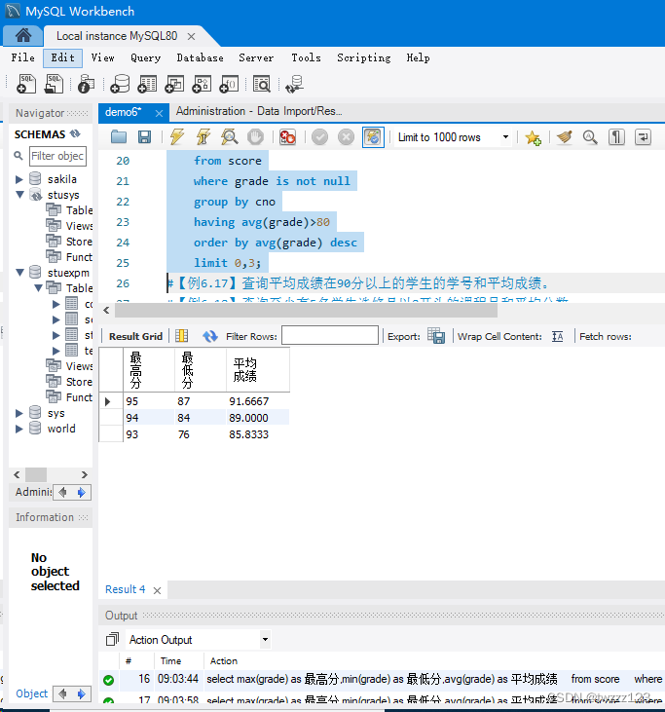Save the script to file

click(x=144, y=136)
